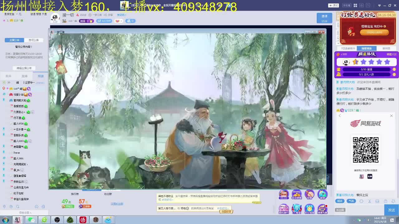
Task: Click the 发送 send button
Action: pyautogui.click(x=392, y=210)
